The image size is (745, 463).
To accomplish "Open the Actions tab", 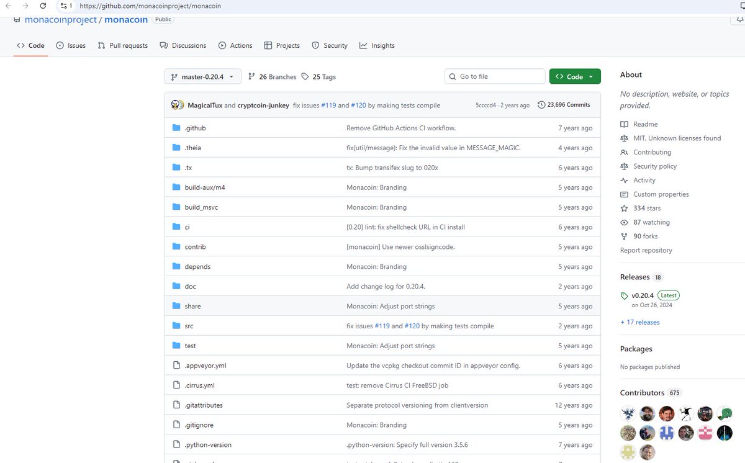I will click(235, 45).
